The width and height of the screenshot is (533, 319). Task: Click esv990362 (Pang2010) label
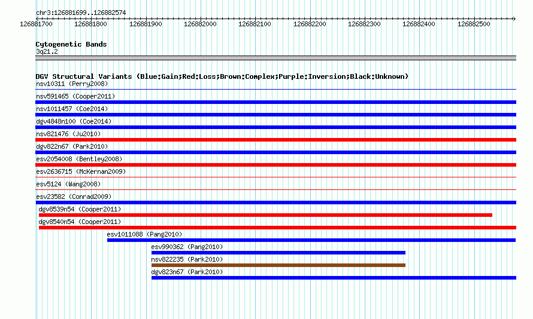coord(187,247)
